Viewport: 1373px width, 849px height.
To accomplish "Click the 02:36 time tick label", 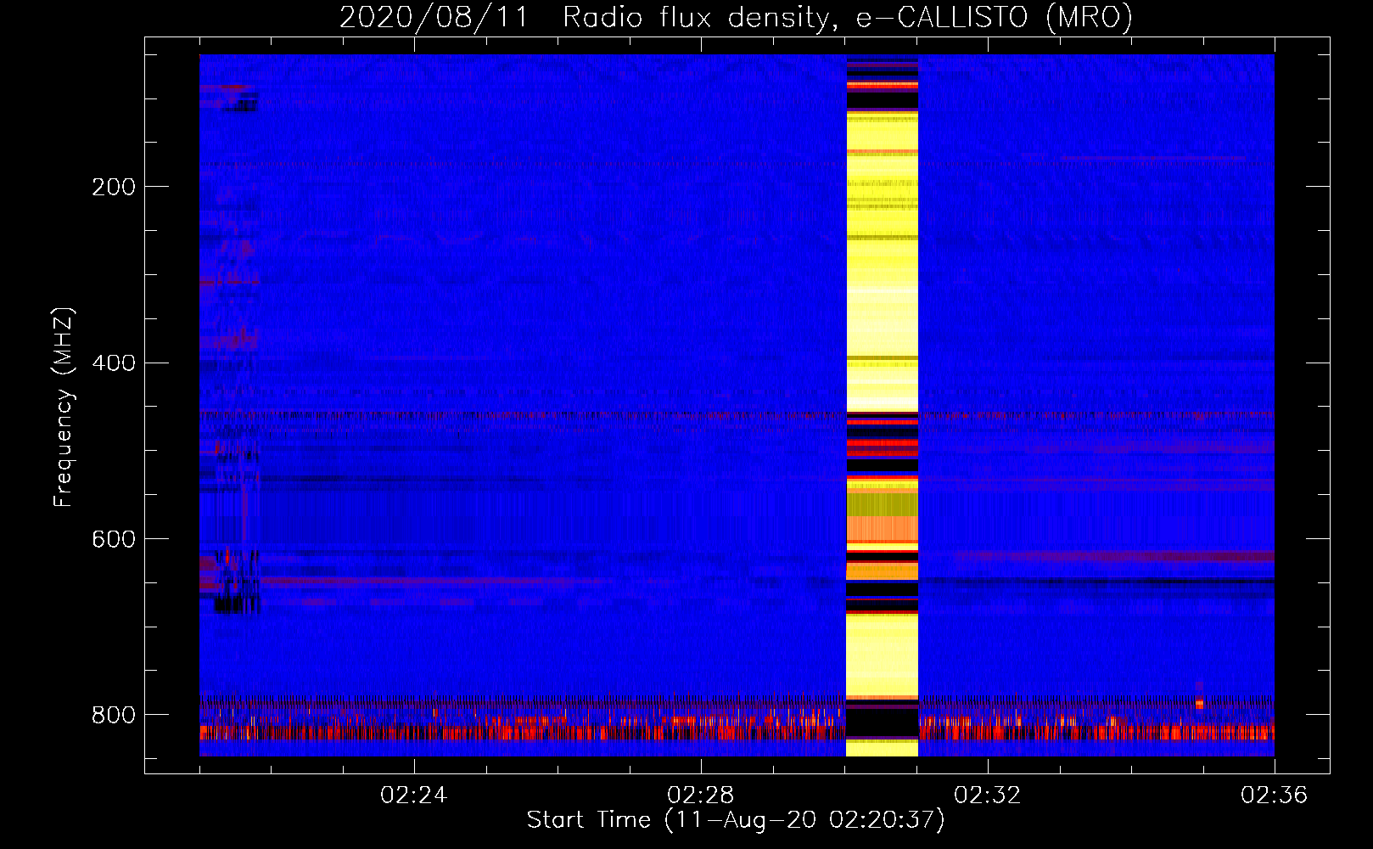I will point(1274,796).
